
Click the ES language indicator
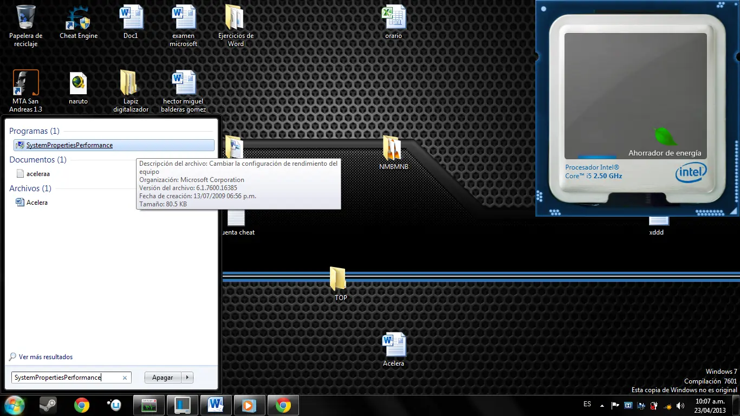tap(587, 404)
